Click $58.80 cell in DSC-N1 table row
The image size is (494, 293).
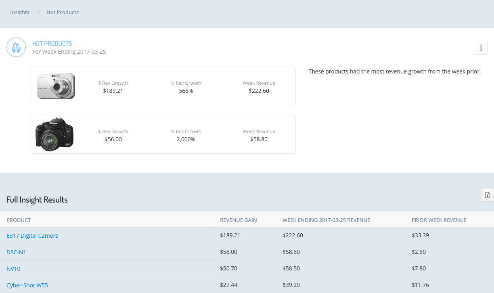point(291,252)
